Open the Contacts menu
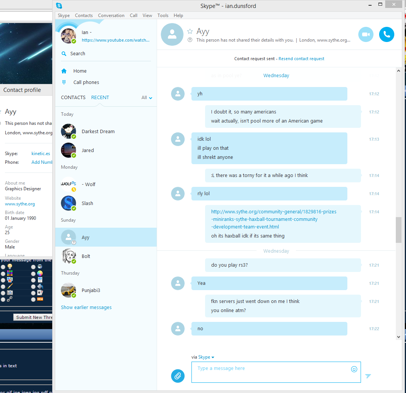The image size is (406, 393). pos(84,15)
